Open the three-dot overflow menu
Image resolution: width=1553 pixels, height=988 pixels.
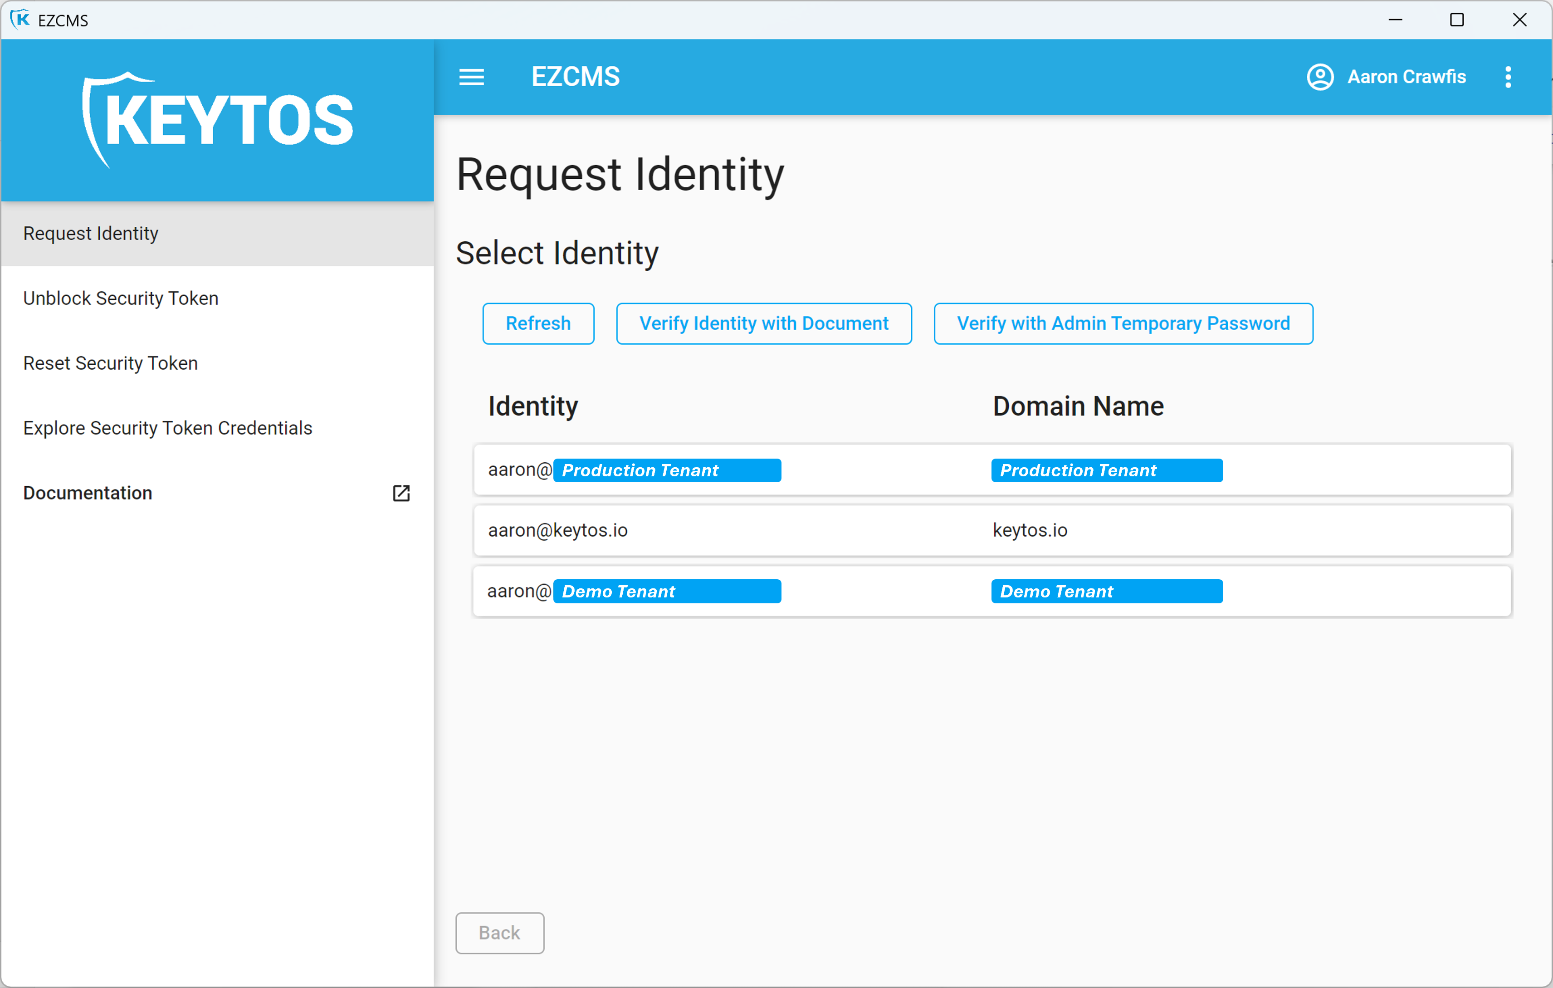click(1508, 77)
